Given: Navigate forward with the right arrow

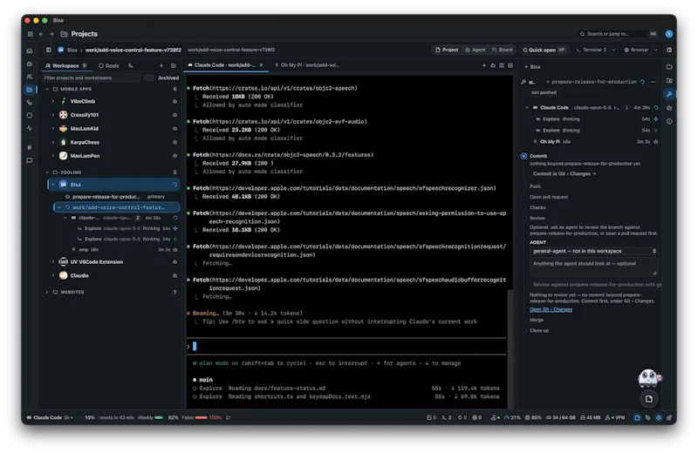Looking at the screenshot, I should pos(51,34).
